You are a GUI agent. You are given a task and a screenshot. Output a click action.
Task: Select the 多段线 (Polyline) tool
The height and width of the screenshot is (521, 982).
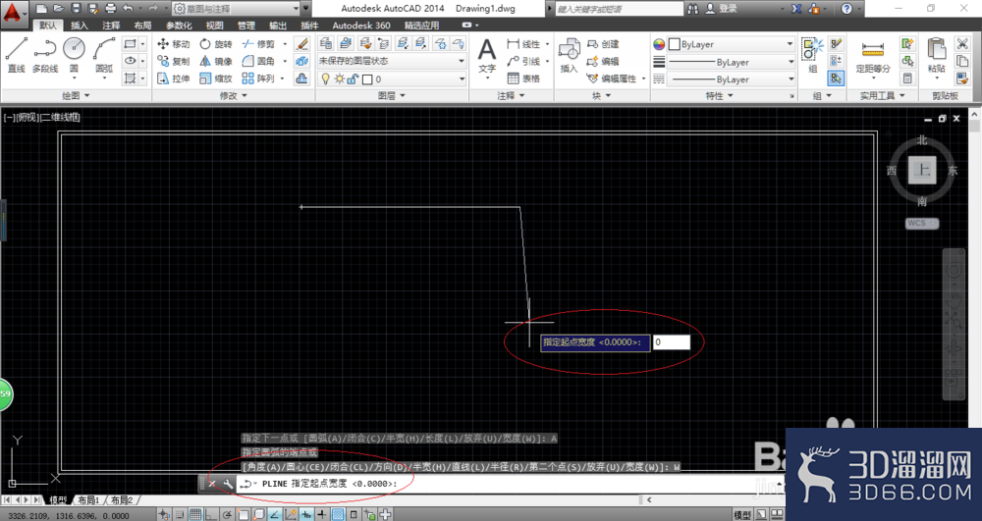[x=45, y=55]
